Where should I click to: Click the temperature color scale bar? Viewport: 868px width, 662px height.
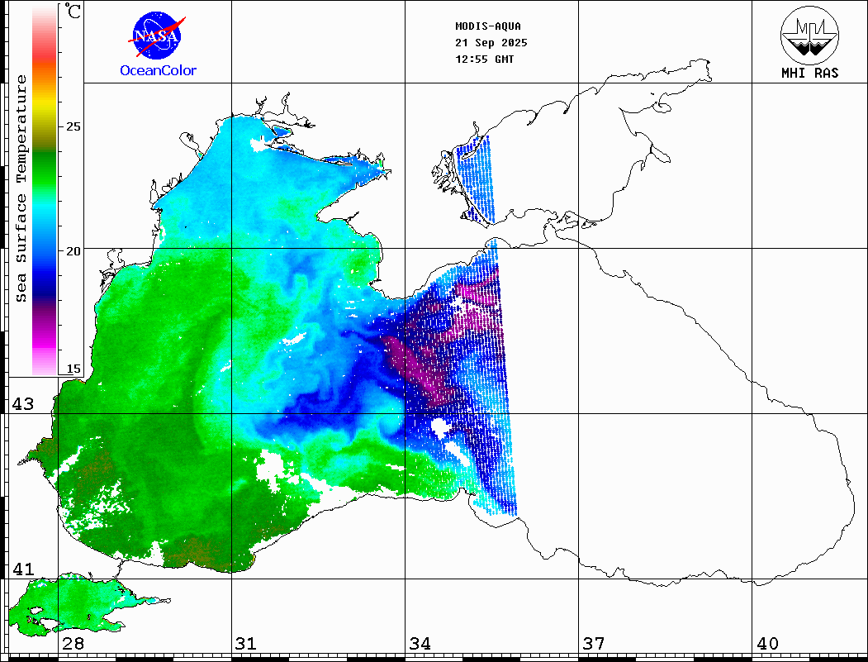(45, 190)
